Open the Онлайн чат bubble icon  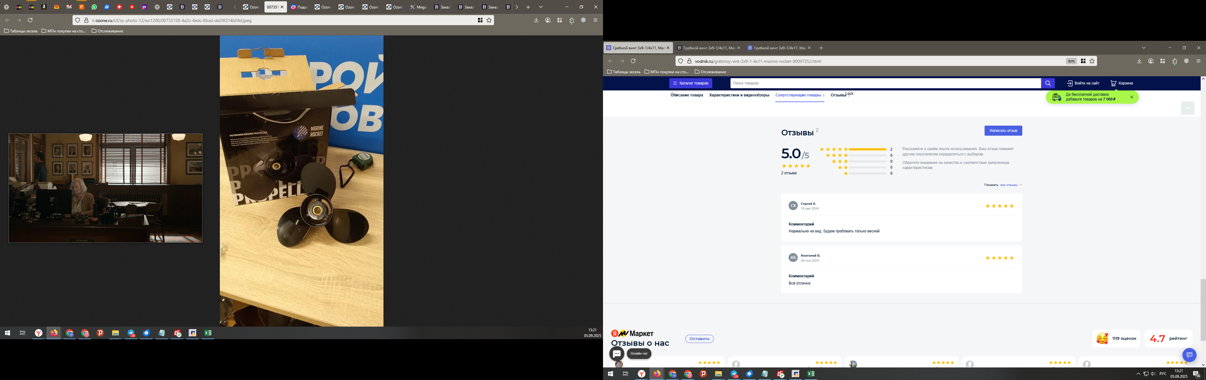pos(617,354)
